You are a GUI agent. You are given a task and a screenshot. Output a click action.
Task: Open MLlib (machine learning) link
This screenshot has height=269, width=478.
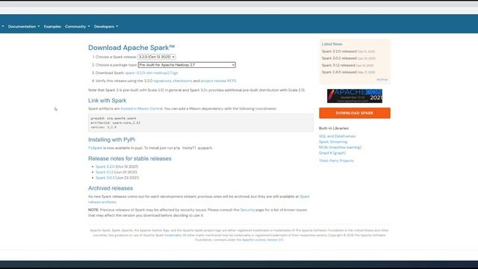click(x=340, y=147)
